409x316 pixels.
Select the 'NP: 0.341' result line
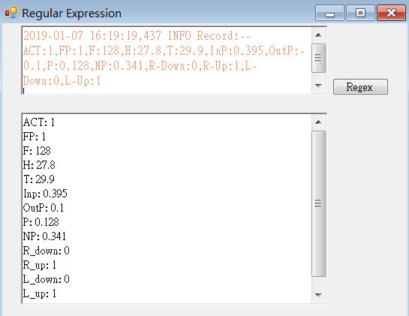[x=44, y=236]
